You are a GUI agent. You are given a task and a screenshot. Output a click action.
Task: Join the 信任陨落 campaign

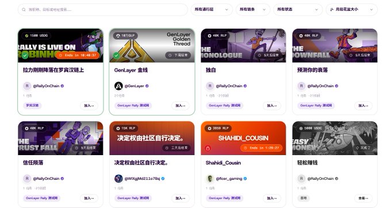(x=89, y=198)
